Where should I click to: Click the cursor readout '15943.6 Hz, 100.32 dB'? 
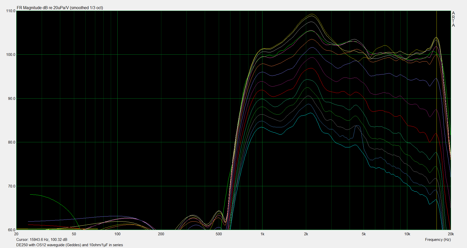(49, 239)
